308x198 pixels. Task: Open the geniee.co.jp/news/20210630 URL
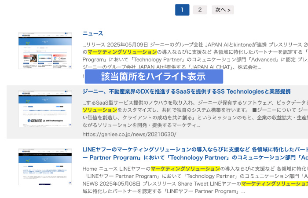click(129, 134)
